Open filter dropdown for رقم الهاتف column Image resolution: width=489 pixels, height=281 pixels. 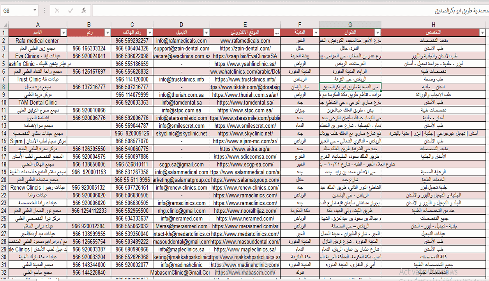[x=150, y=32]
